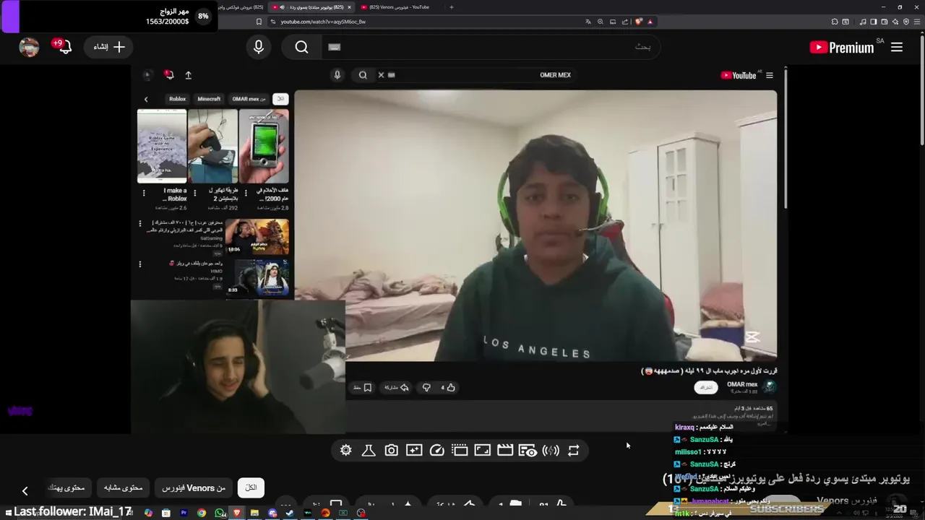Screen dimensions: 925x520
Task: Select the 'الكل' filter chip at bottom
Action: click(x=251, y=488)
